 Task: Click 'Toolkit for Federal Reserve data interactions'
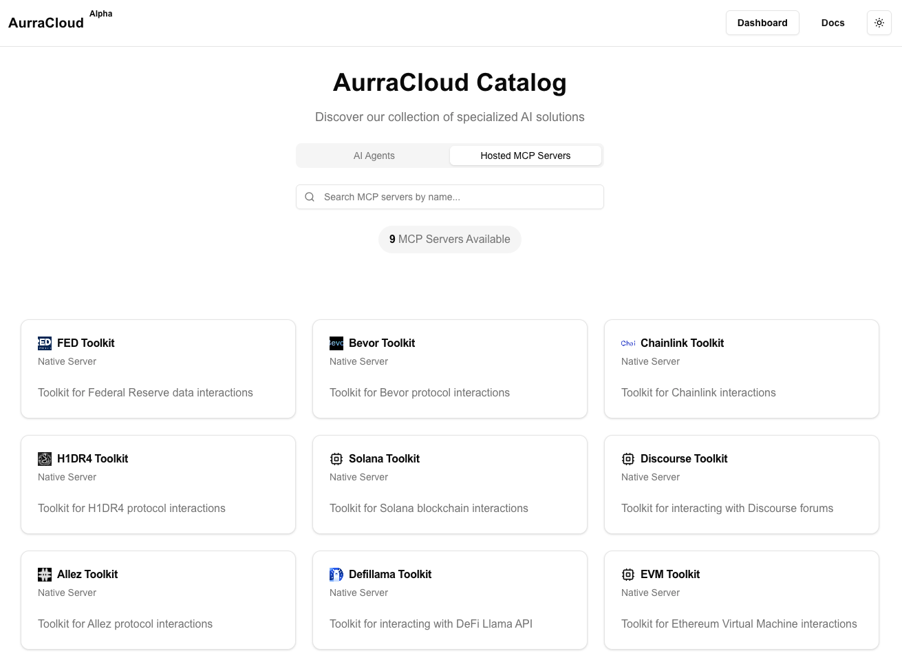145,392
